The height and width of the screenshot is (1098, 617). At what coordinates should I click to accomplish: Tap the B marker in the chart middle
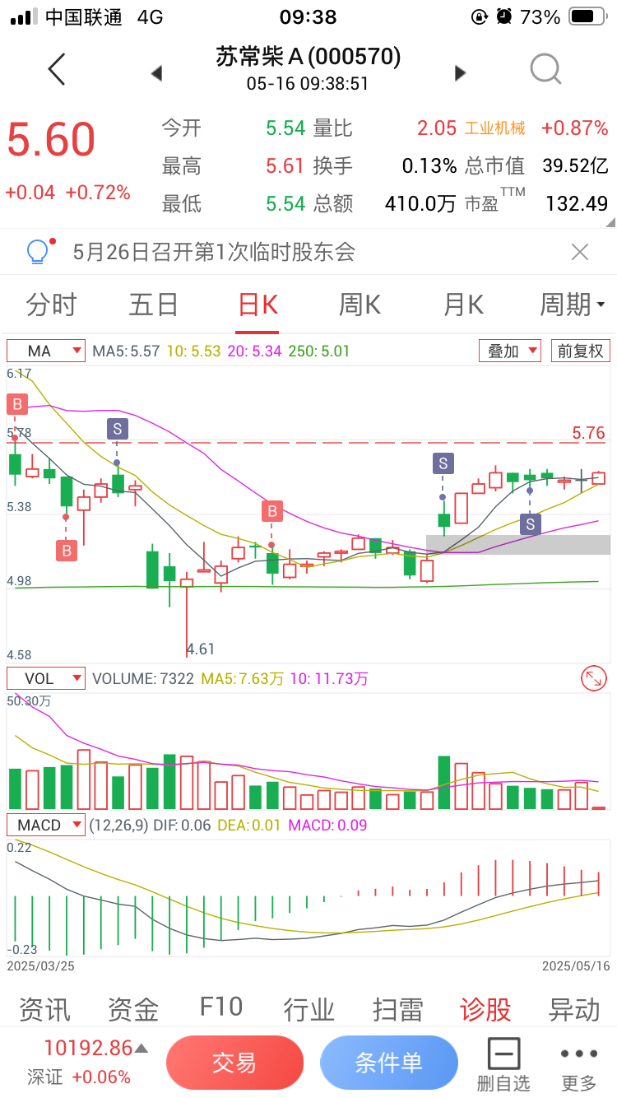[272, 511]
